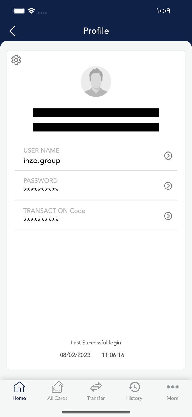This screenshot has width=192, height=417.
Task: Tap the back arrow in the header
Action: 13,31
